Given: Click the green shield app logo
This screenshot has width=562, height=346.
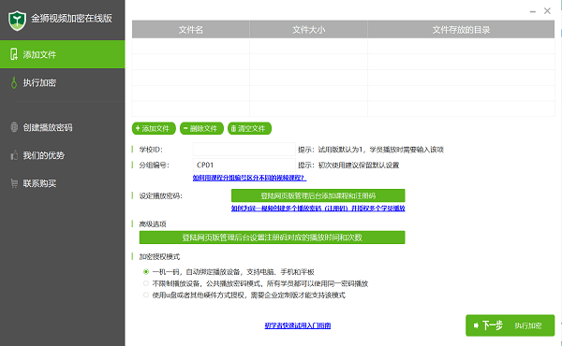Looking at the screenshot, I should pyautogui.click(x=17, y=20).
